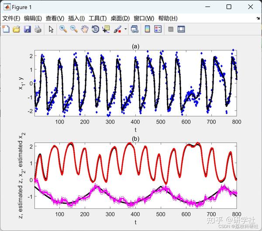Viewport: 262px width, 231px height.
Task: Select the Rotate 3D tool
Action: [x=95, y=29]
